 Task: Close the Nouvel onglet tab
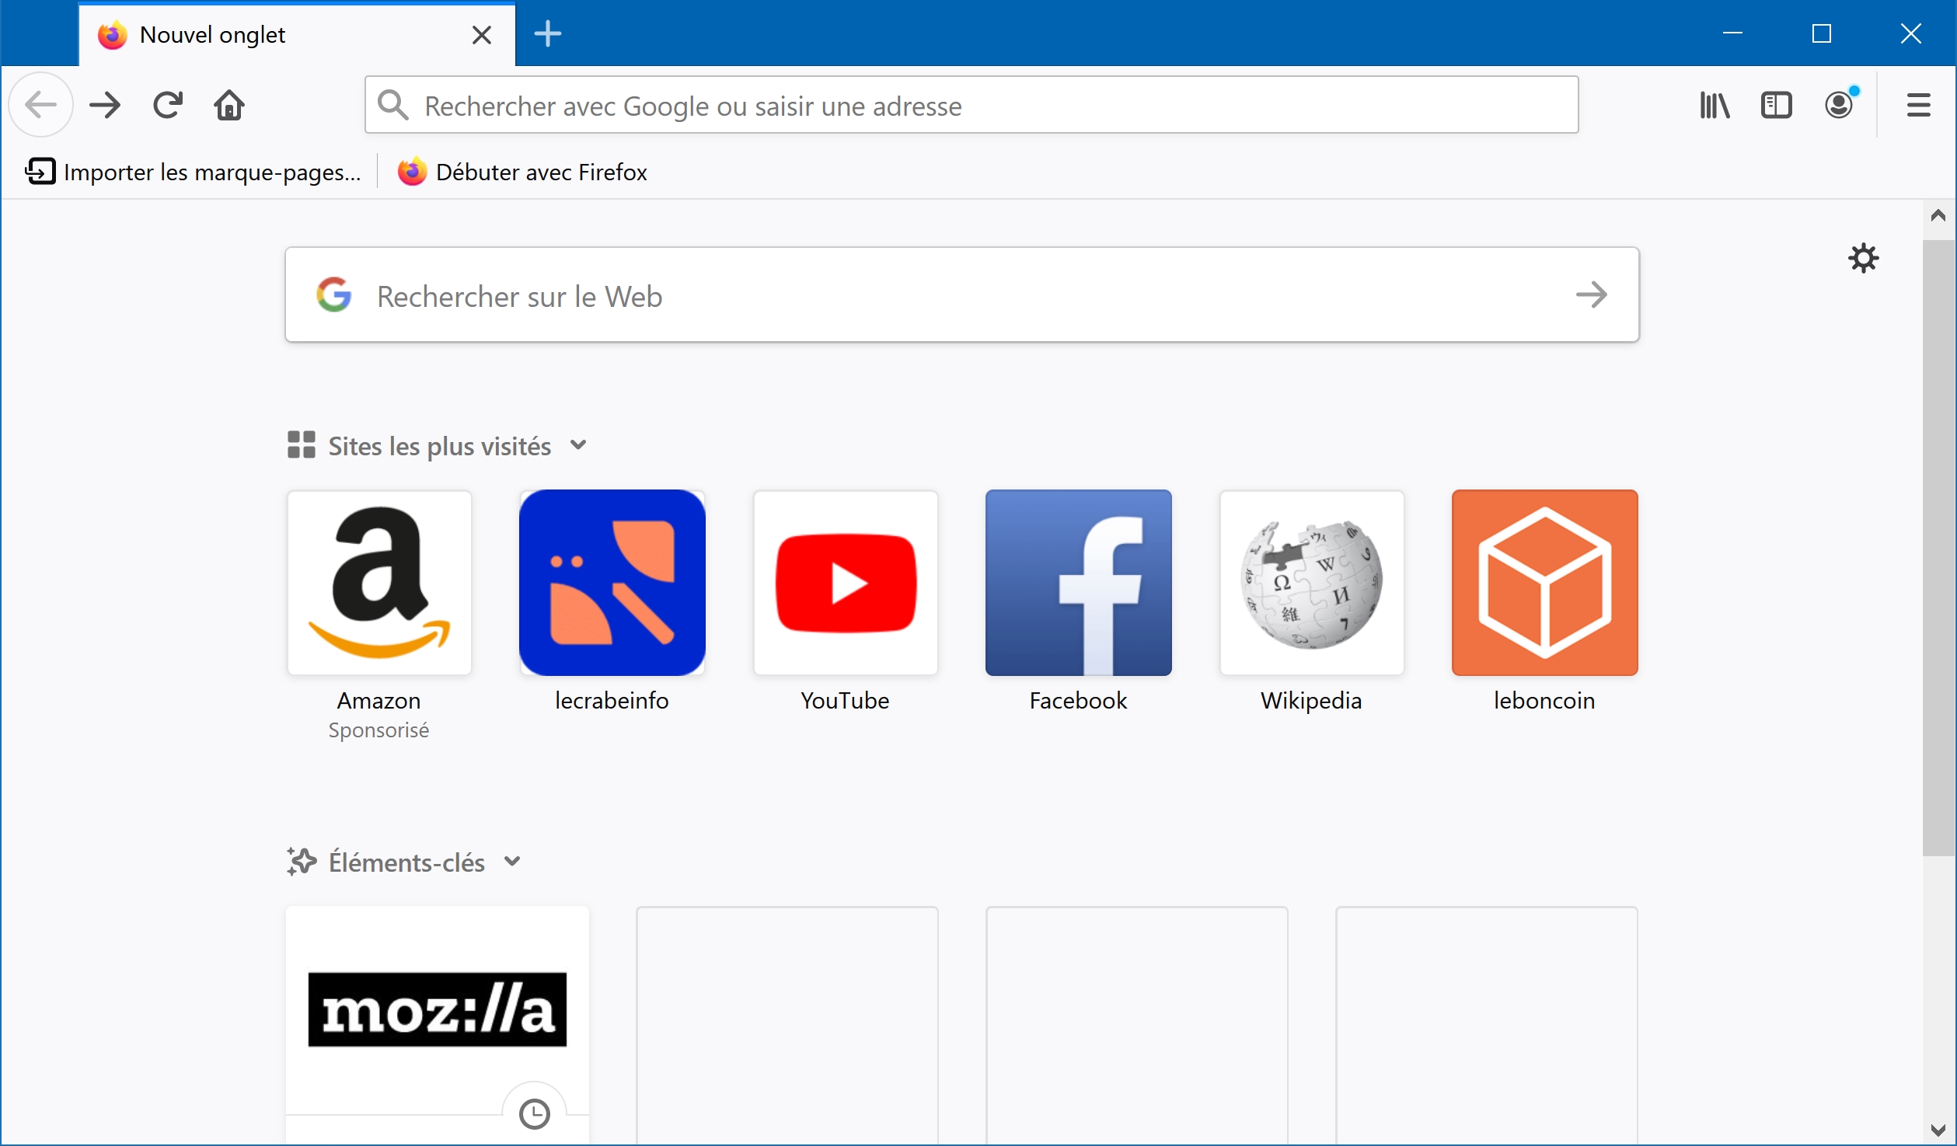482,35
